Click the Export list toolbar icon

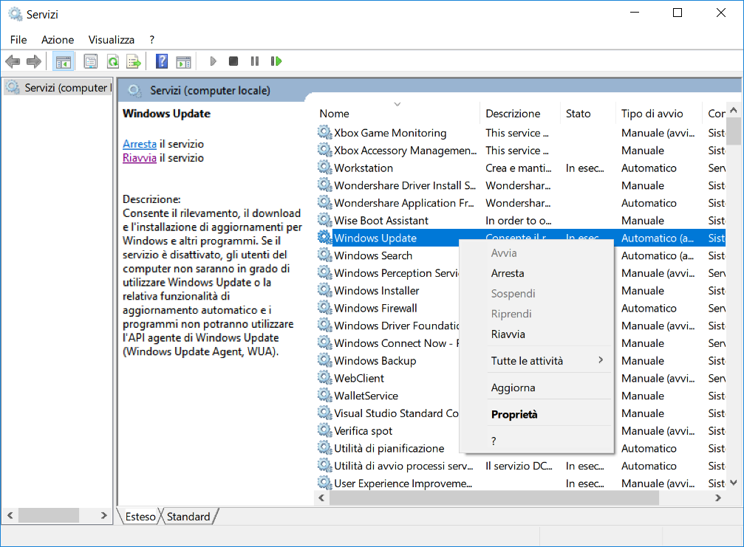click(x=134, y=61)
